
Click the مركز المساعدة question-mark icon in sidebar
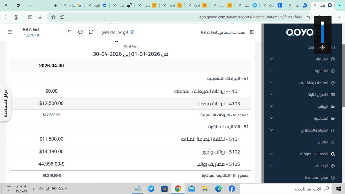pyautogui.click(x=333, y=178)
